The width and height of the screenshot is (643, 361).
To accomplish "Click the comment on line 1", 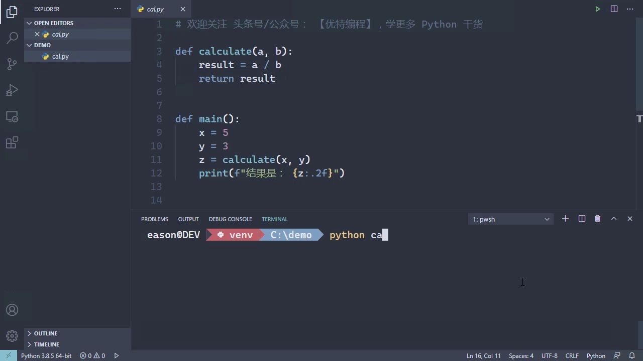I will tap(329, 24).
